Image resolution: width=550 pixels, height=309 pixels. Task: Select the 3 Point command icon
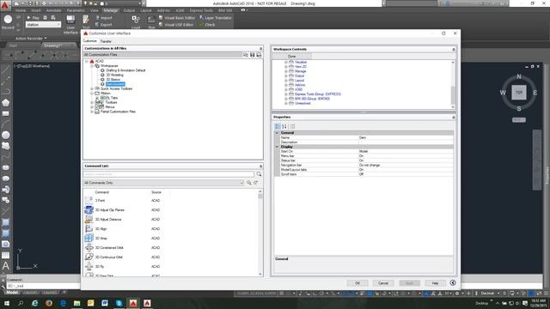click(x=89, y=200)
